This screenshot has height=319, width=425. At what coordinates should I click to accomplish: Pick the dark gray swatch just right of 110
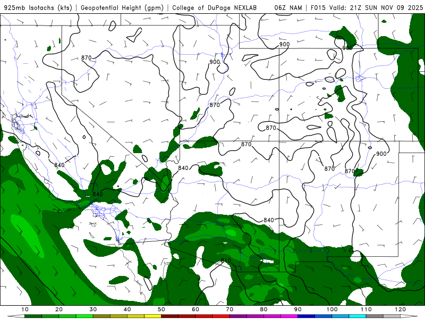[x=375, y=316]
